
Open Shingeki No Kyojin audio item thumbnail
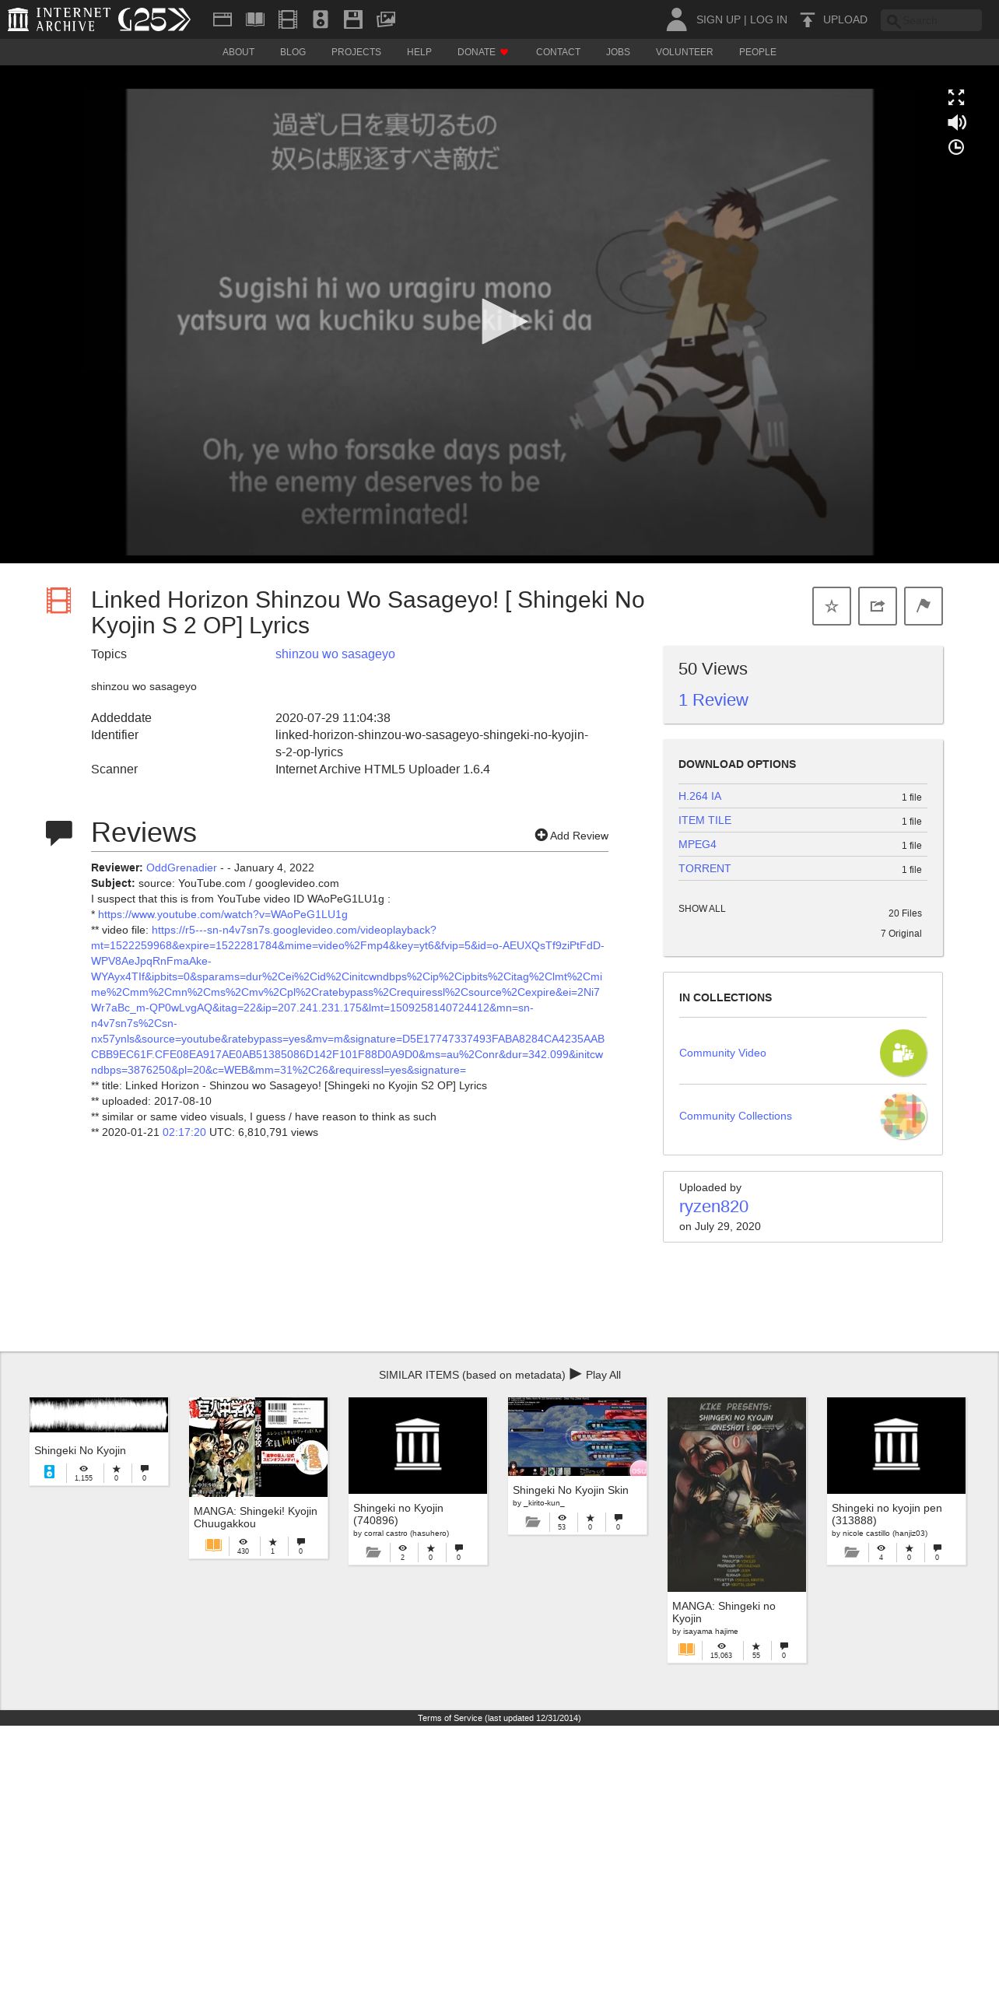point(99,1414)
